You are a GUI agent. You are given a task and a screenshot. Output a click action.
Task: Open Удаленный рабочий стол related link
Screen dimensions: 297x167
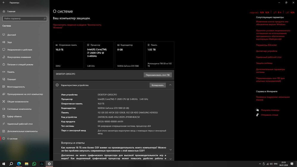click(268, 57)
